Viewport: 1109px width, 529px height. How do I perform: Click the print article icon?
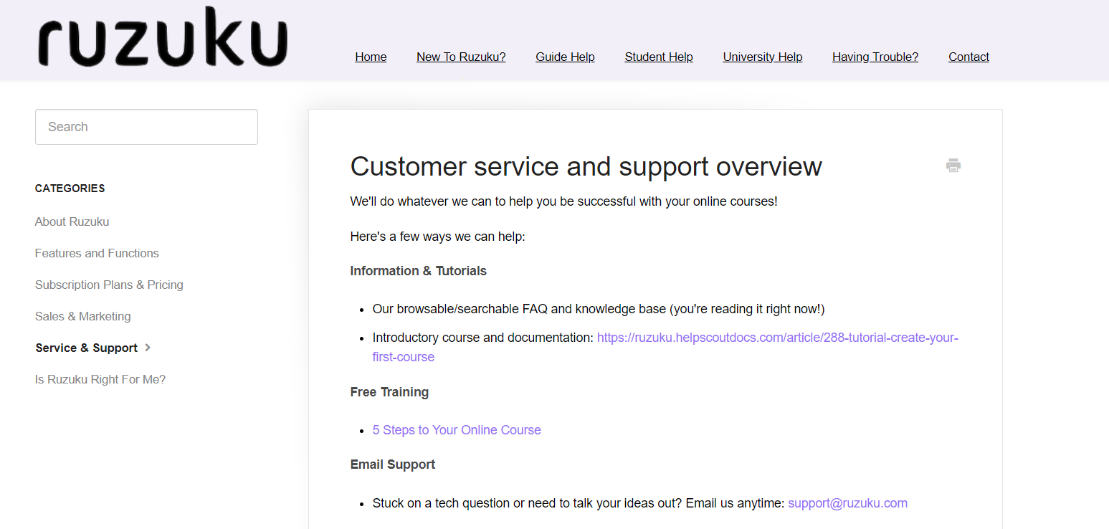click(x=953, y=166)
